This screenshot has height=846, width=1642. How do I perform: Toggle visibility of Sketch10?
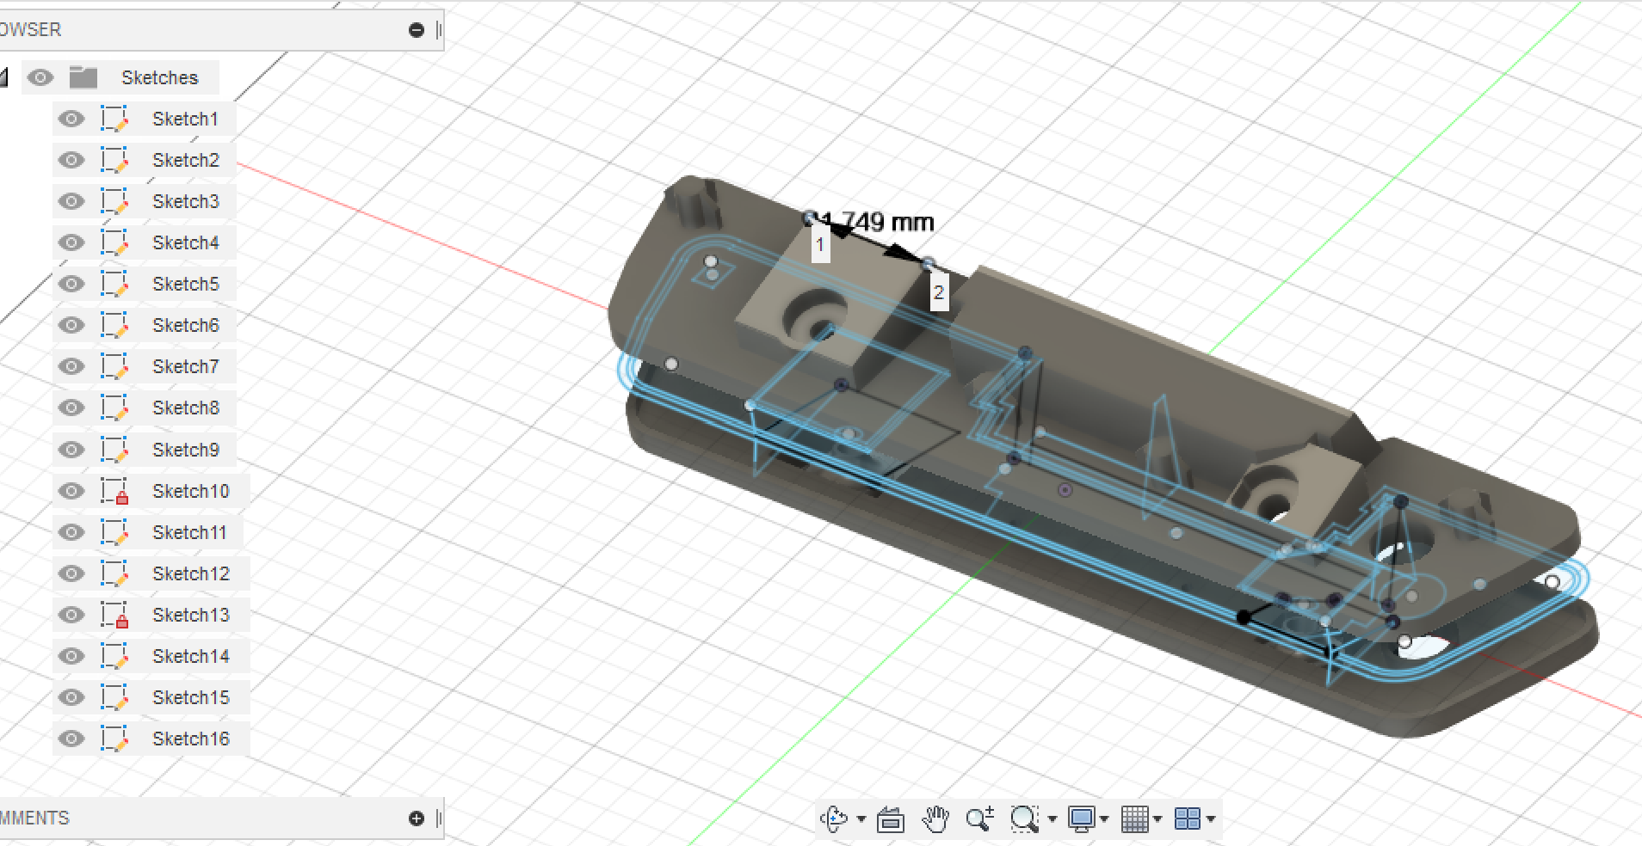71,491
